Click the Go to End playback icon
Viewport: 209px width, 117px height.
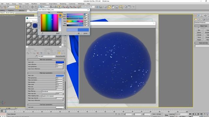coord(201,114)
